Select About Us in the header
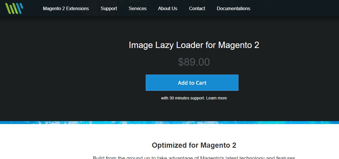Viewport: 339px width, 159px height. 167,9
